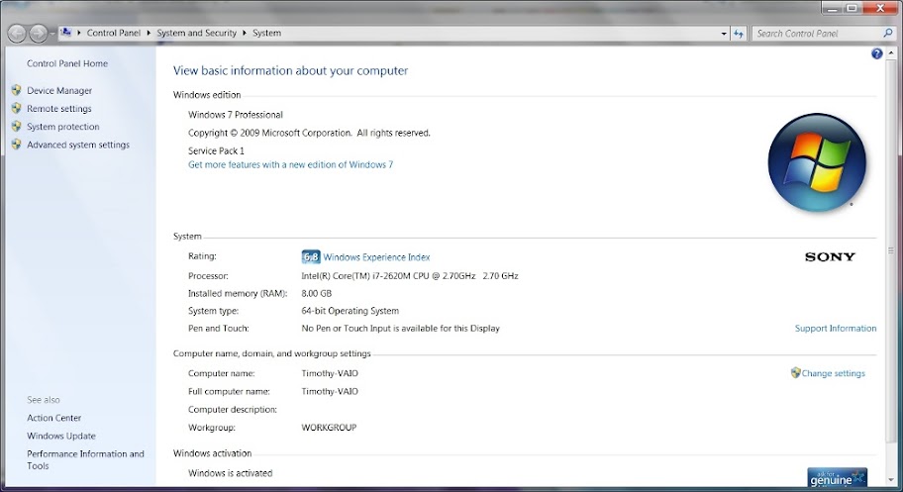The height and width of the screenshot is (492, 903).
Task: Select Control Panel in breadcrumb path
Action: [x=114, y=33]
